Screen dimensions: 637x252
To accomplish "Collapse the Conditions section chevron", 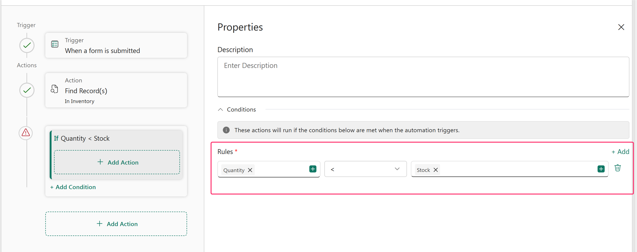I will pos(220,110).
